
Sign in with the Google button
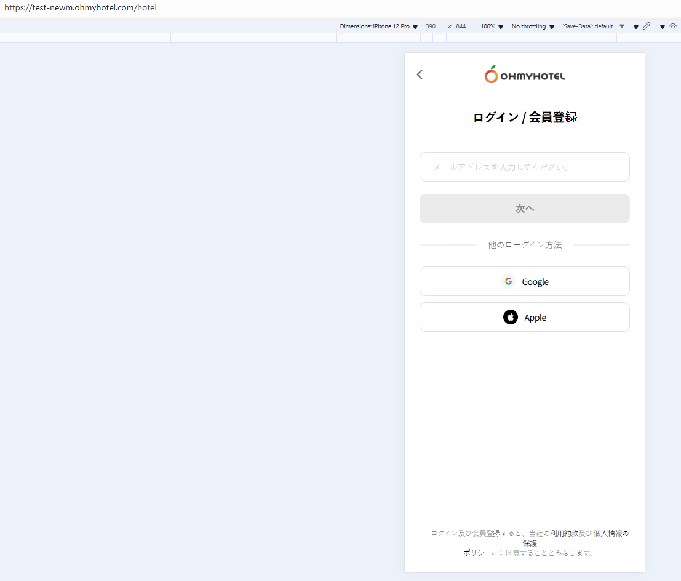pyautogui.click(x=525, y=282)
